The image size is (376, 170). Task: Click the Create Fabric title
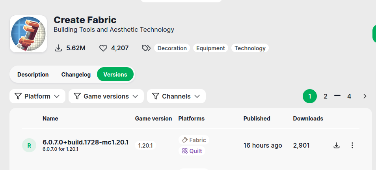(85, 20)
